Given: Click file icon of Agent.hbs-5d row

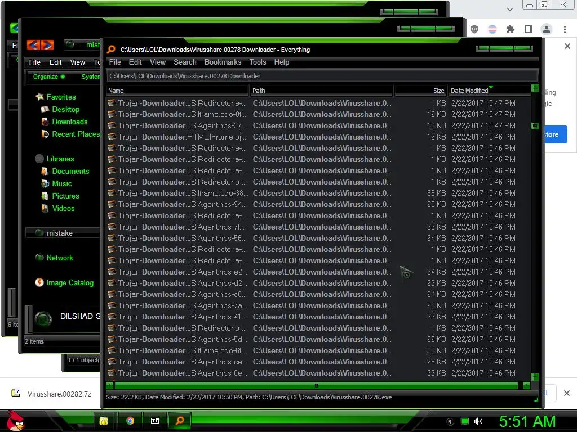Looking at the screenshot, I should coord(112,339).
